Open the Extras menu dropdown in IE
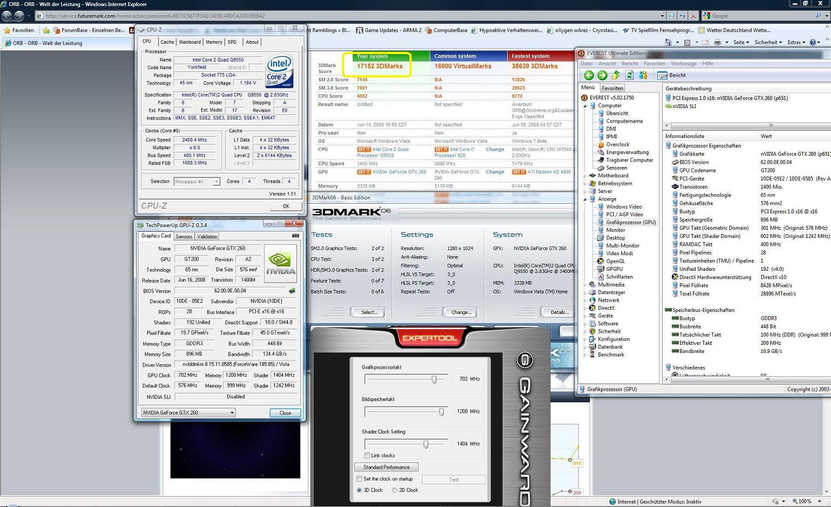 [796, 42]
